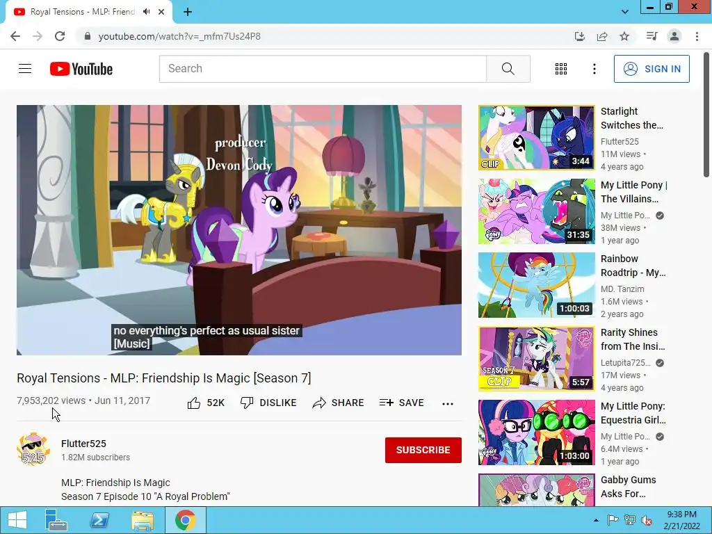This screenshot has height=534, width=712.
Task: Show hidden tray icons arrow
Action: point(596,520)
